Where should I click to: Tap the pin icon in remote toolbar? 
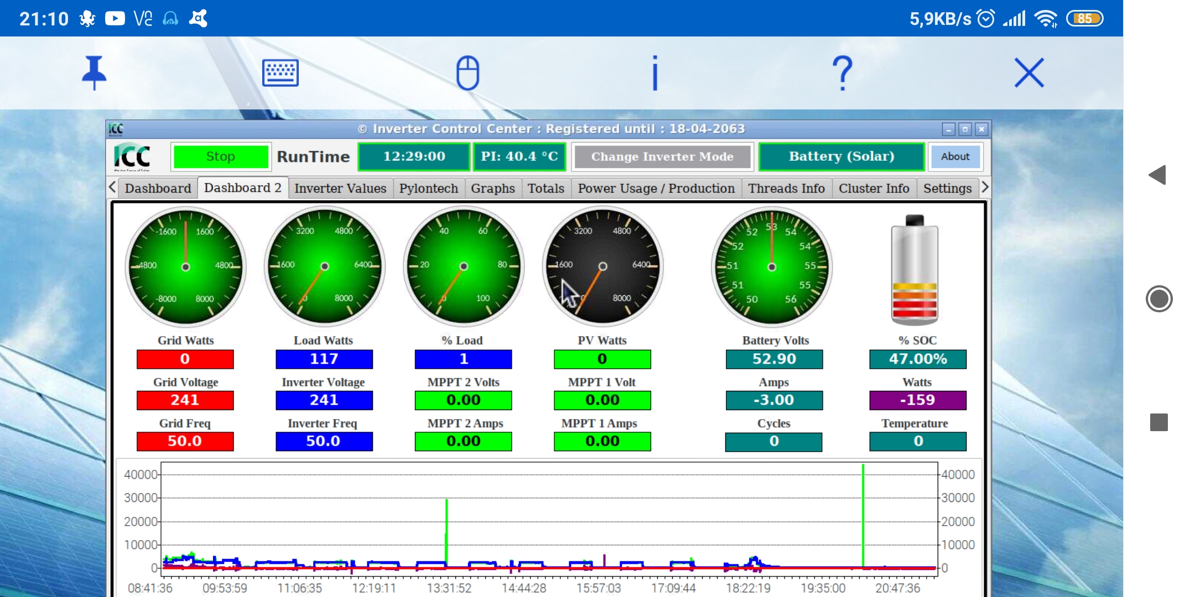pyautogui.click(x=94, y=72)
